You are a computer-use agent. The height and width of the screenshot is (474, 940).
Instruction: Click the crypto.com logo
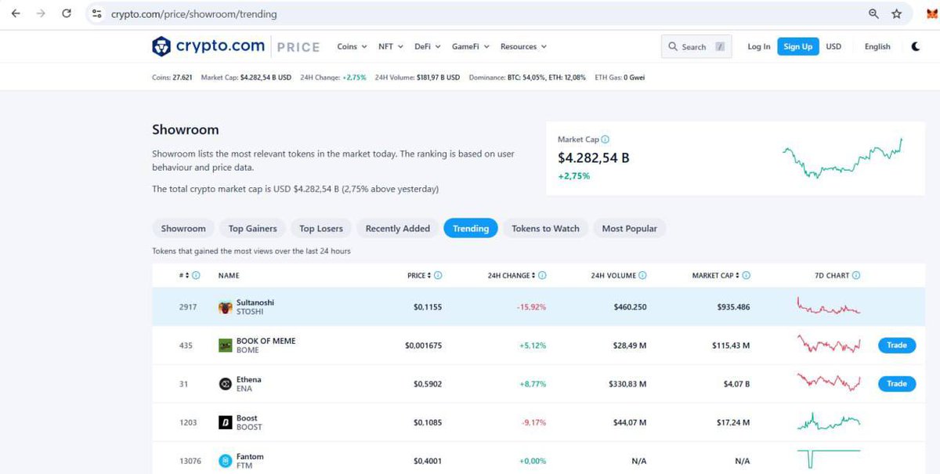208,46
